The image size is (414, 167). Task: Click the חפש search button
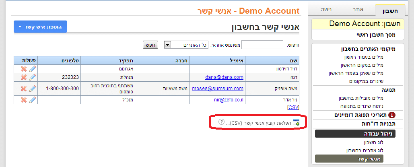[x=150, y=45]
